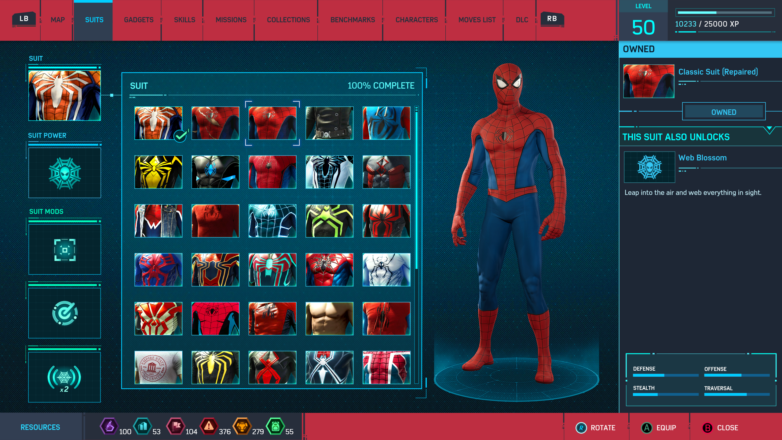This screenshot has width=782, height=440.
Task: Select the Empire State University shirt thumbnail
Action: point(158,367)
